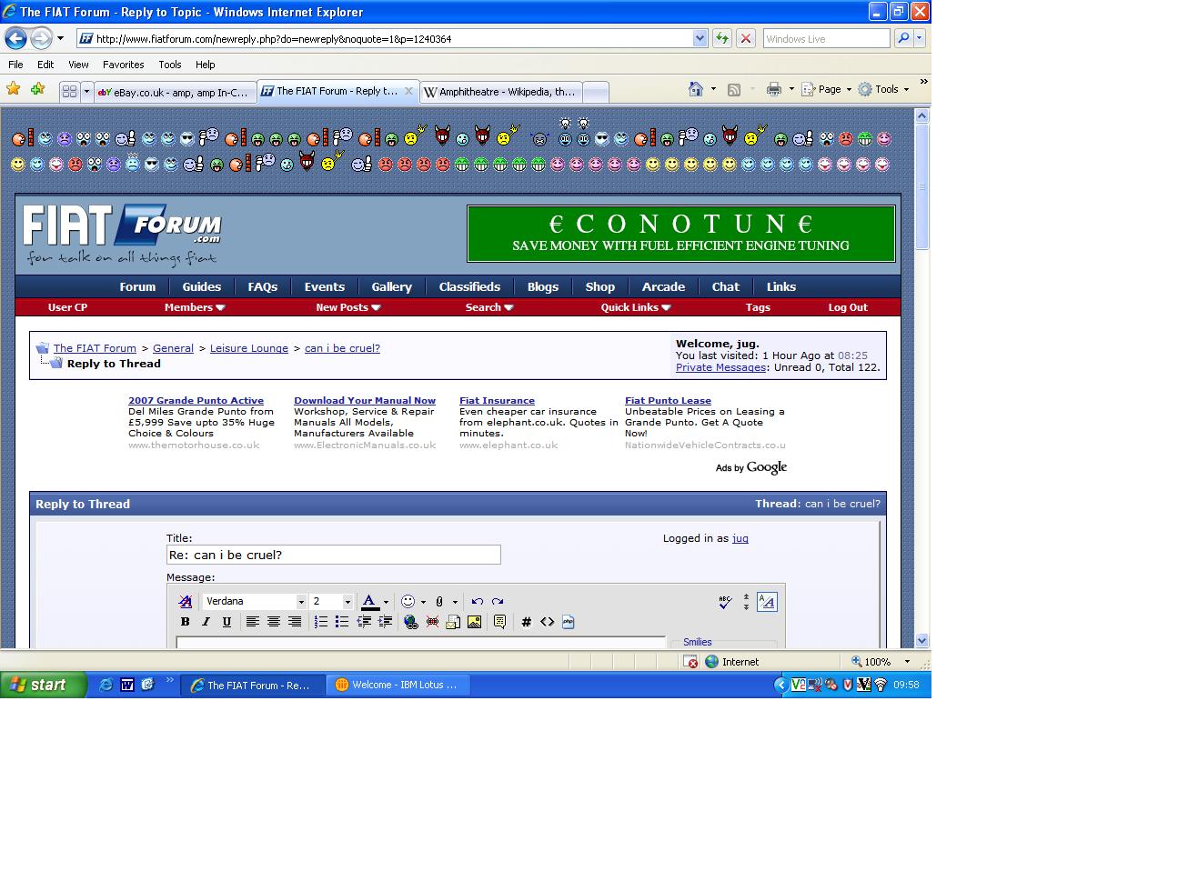Viewport: 1188px width, 891px height.
Task: Click the Econotune banner advertisement
Action: [681, 234]
